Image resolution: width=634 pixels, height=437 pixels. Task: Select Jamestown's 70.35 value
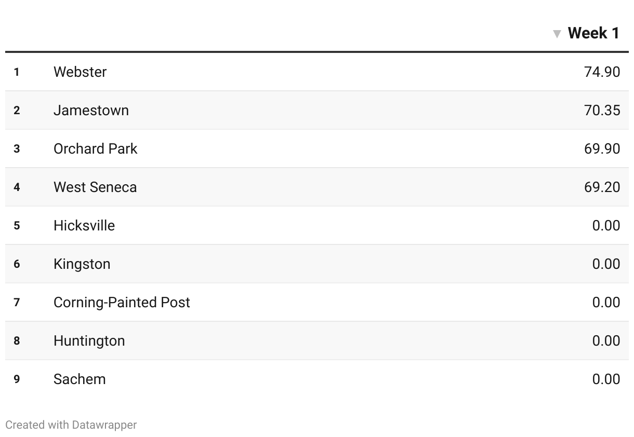pyautogui.click(x=602, y=110)
